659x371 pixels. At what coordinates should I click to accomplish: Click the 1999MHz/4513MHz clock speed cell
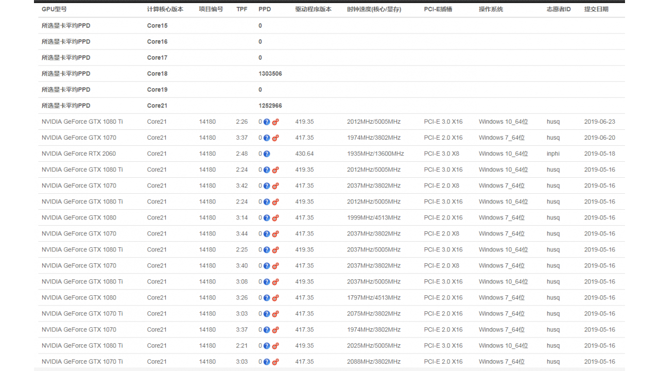point(374,217)
